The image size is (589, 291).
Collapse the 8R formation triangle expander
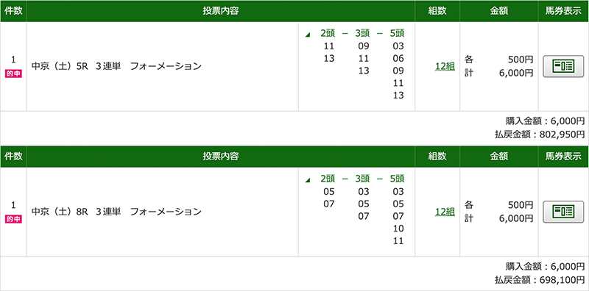[x=308, y=180]
